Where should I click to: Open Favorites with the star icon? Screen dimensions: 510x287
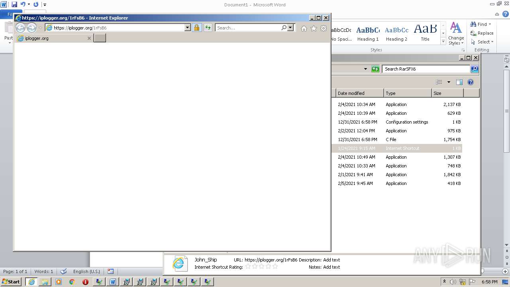(x=314, y=28)
